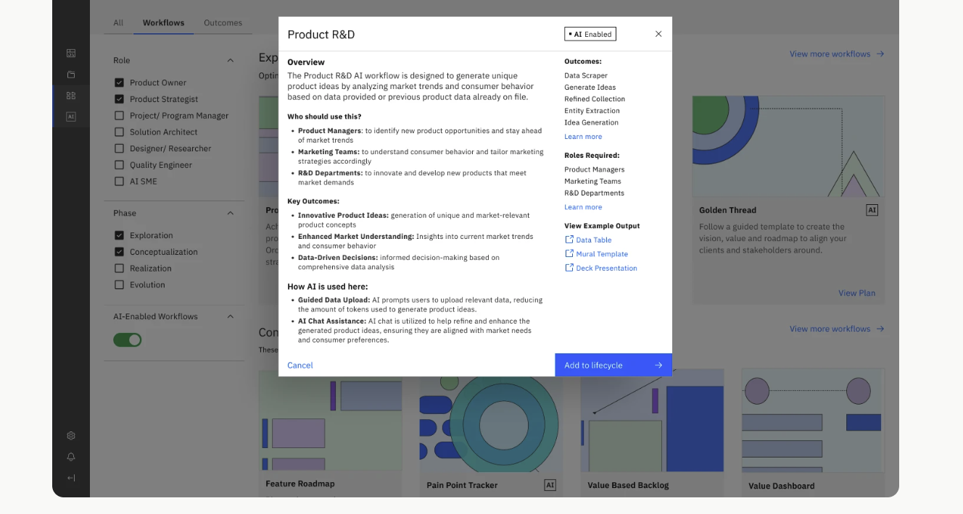Switch to the All tab
Viewport: 963px width, 514px height.
[117, 22]
